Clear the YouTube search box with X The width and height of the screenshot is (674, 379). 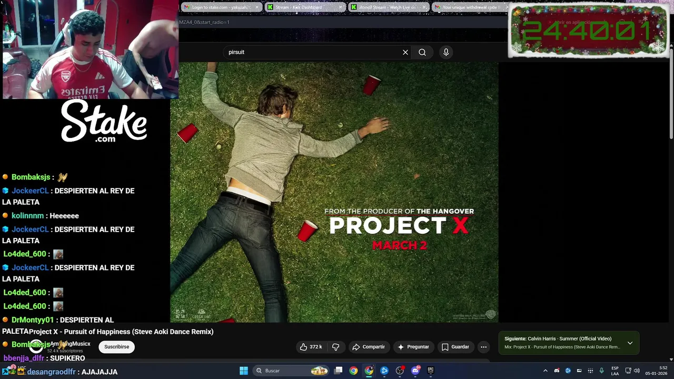click(405, 52)
